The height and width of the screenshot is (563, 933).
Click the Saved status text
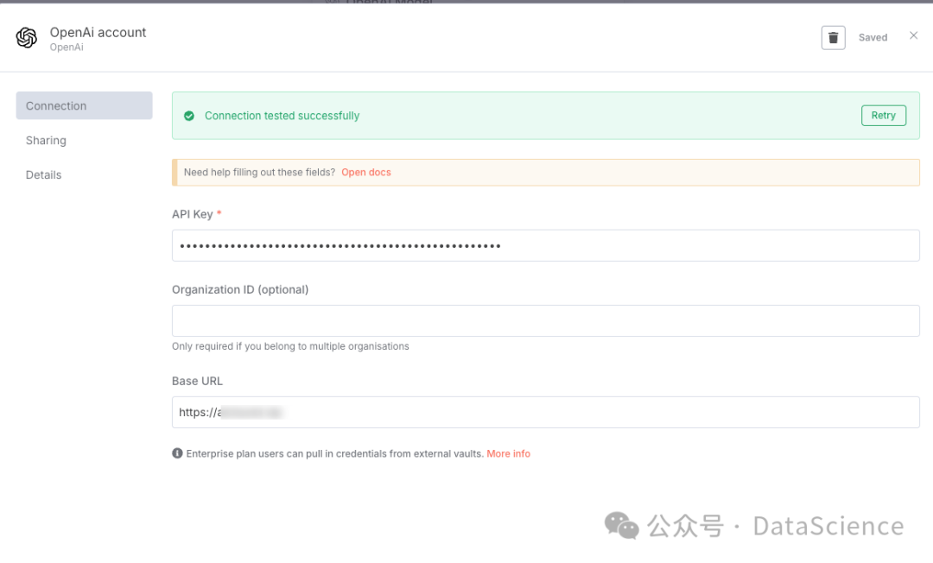[873, 37]
